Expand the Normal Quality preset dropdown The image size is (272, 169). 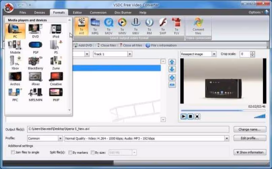click(x=227, y=138)
